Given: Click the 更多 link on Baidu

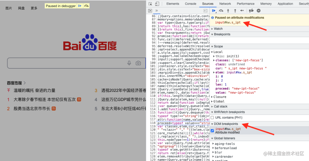Looking at the screenshot, I should (x=34, y=8).
